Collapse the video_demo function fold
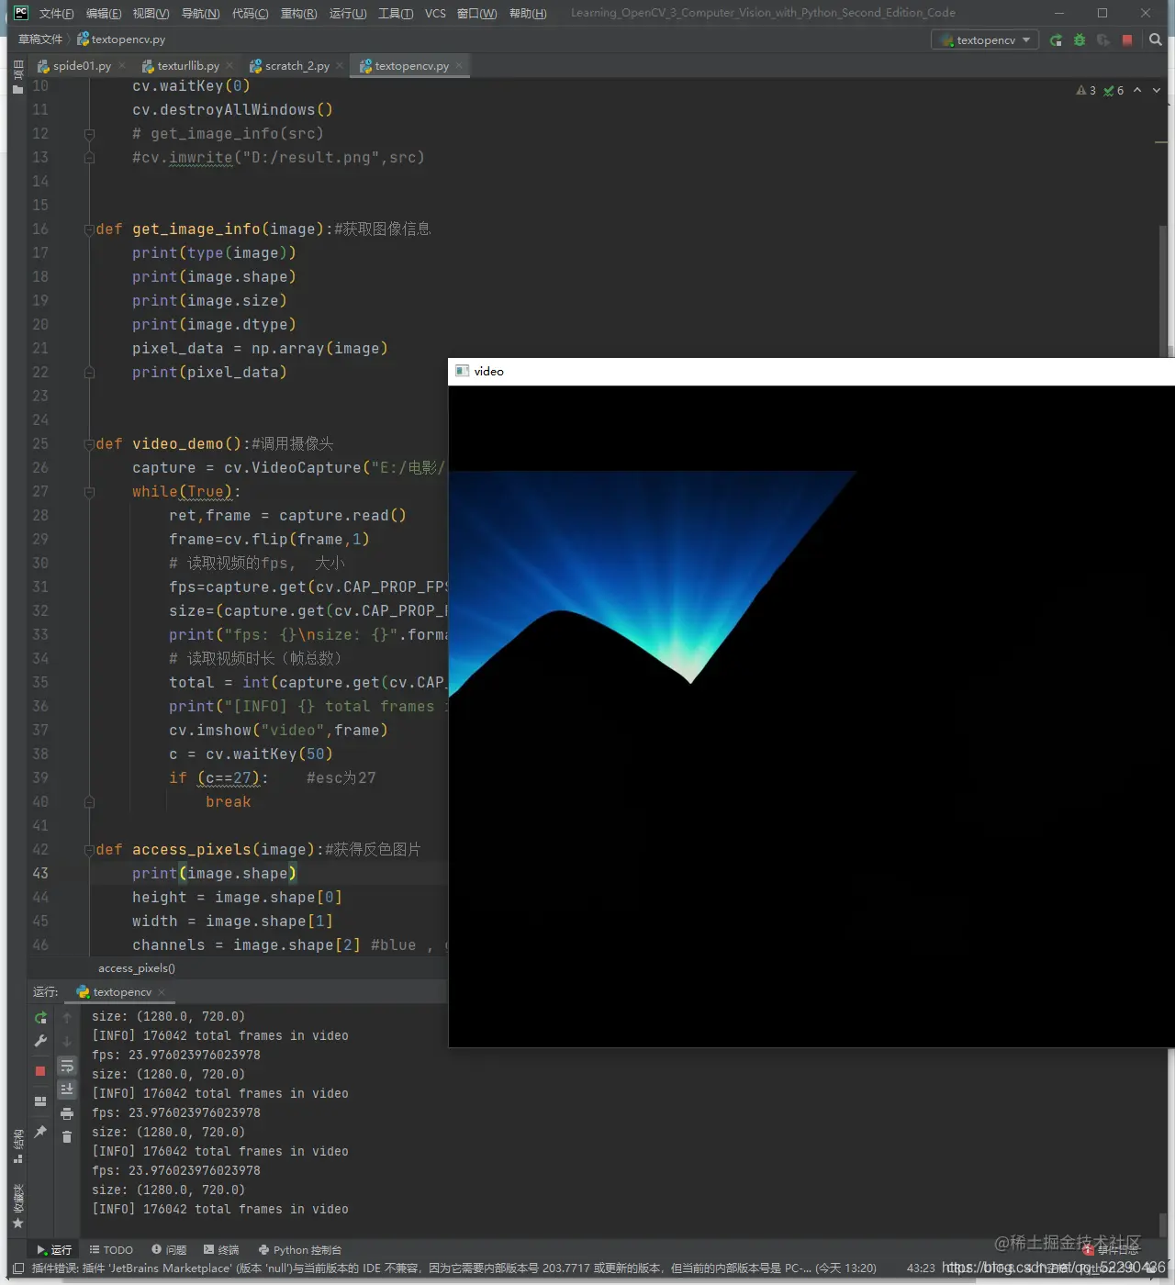This screenshot has width=1175, height=1285. pos(89,444)
